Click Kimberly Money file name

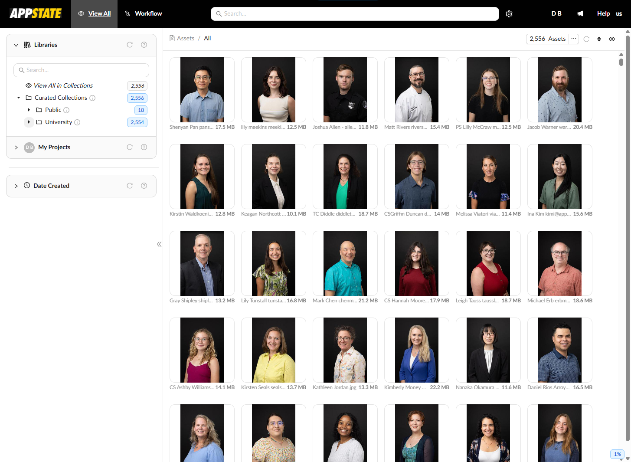click(x=405, y=387)
